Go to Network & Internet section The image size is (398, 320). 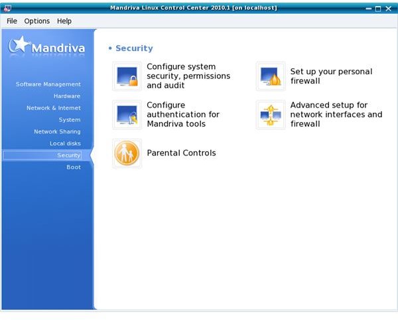(54, 108)
